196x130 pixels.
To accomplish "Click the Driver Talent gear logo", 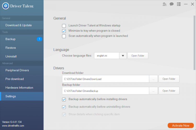I will click(6, 6).
